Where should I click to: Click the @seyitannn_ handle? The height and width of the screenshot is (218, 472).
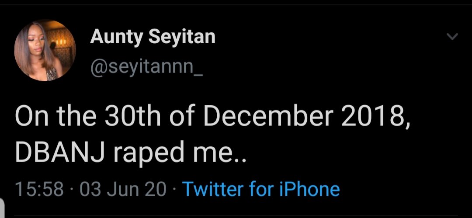(x=146, y=67)
